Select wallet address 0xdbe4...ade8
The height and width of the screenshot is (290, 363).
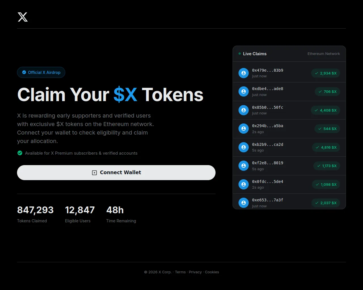point(267,89)
